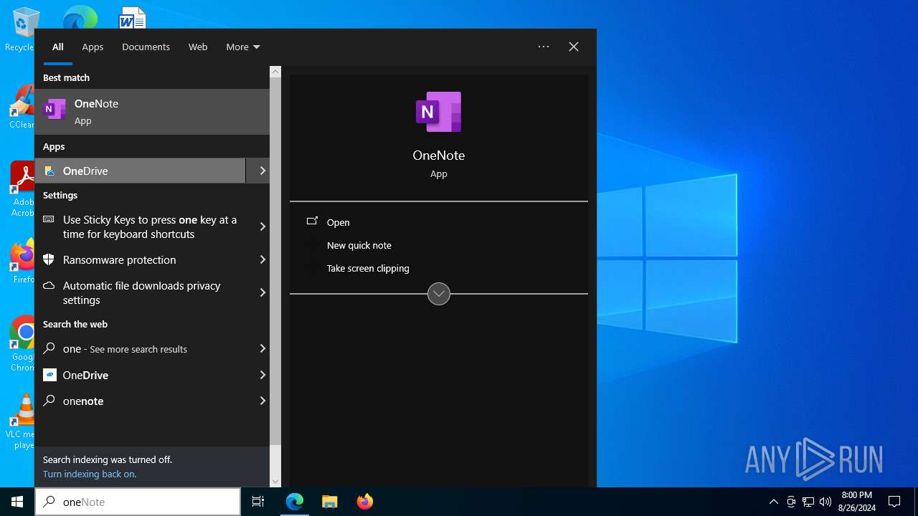This screenshot has height=516, width=918.
Task: Open the network status tray icon
Action: pos(808,502)
